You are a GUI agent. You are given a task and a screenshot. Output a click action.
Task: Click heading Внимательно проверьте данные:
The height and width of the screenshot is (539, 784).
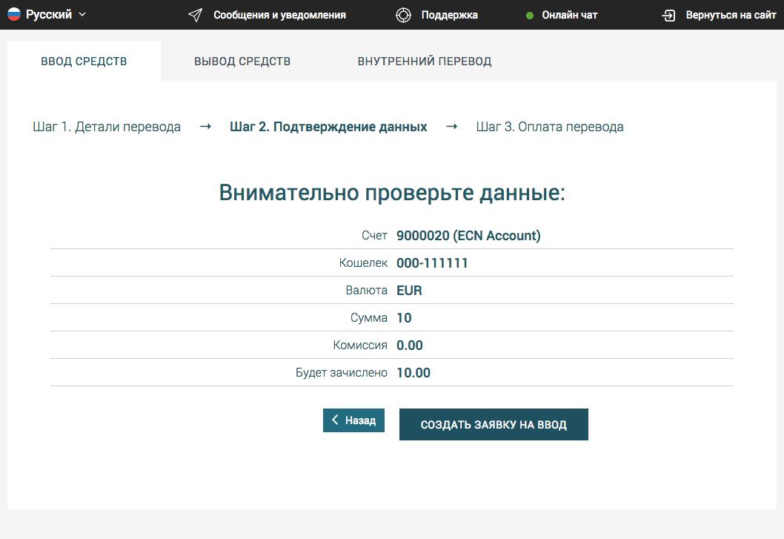[x=392, y=193]
